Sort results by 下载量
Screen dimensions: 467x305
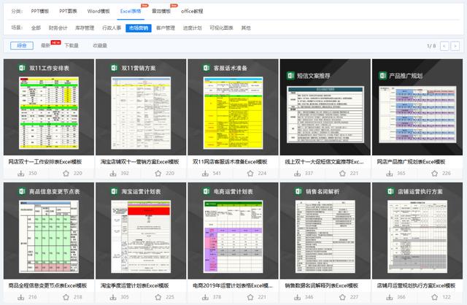tap(72, 45)
